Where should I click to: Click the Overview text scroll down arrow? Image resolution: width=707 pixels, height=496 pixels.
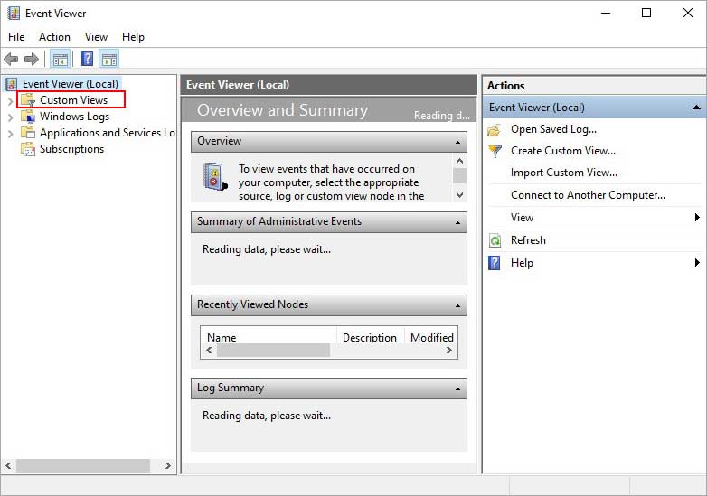pos(459,195)
